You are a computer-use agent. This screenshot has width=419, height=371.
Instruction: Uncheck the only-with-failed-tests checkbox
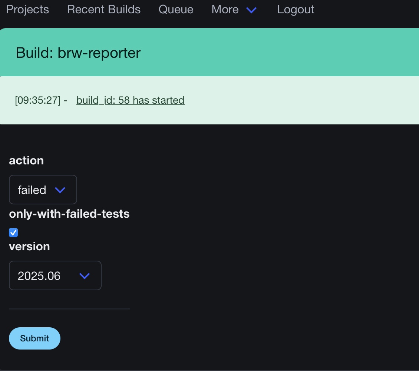tap(13, 233)
